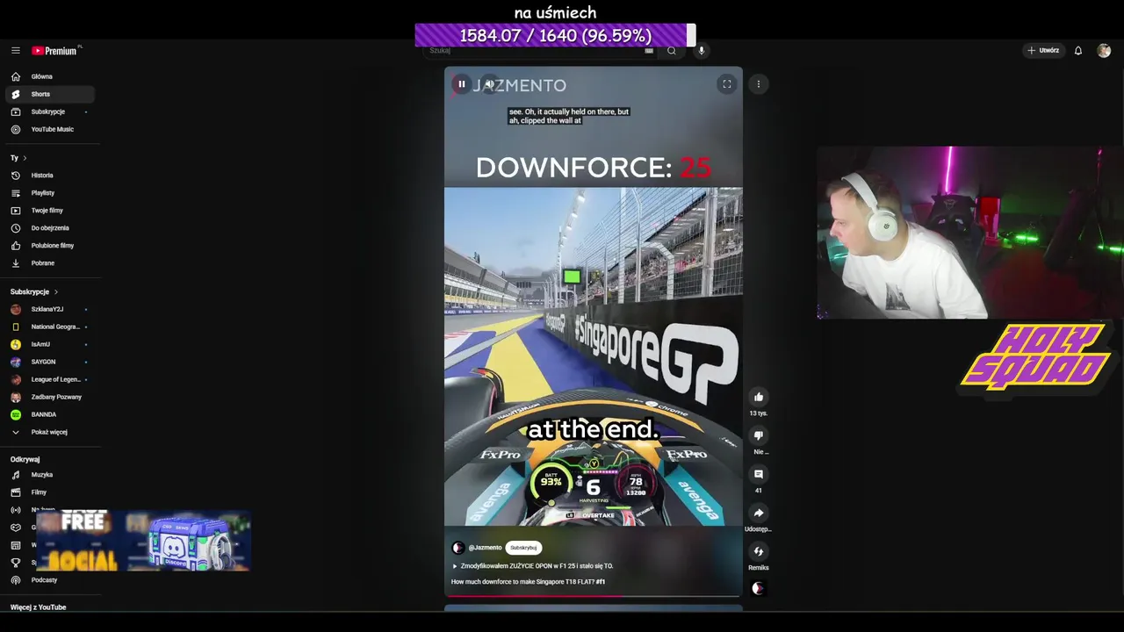This screenshot has height=632, width=1124.
Task: Open Subskrypcje in the top sidebar section
Action: 49,111
